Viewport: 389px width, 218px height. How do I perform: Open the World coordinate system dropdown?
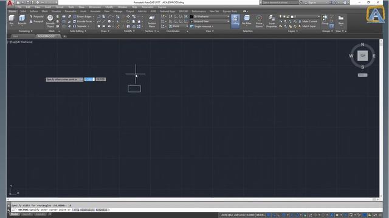[178, 26]
